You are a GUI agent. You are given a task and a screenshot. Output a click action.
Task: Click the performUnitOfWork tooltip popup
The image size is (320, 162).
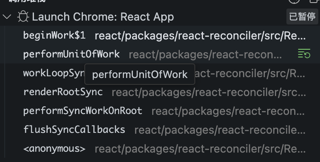click(x=140, y=74)
